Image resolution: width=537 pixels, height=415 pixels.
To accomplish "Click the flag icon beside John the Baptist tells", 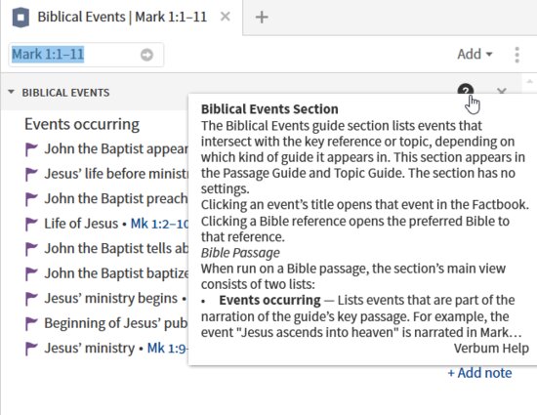I will tap(31, 249).
